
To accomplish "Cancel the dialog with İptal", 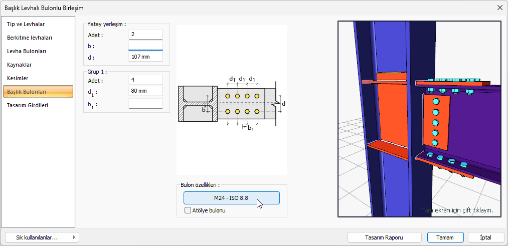I will tap(485, 237).
